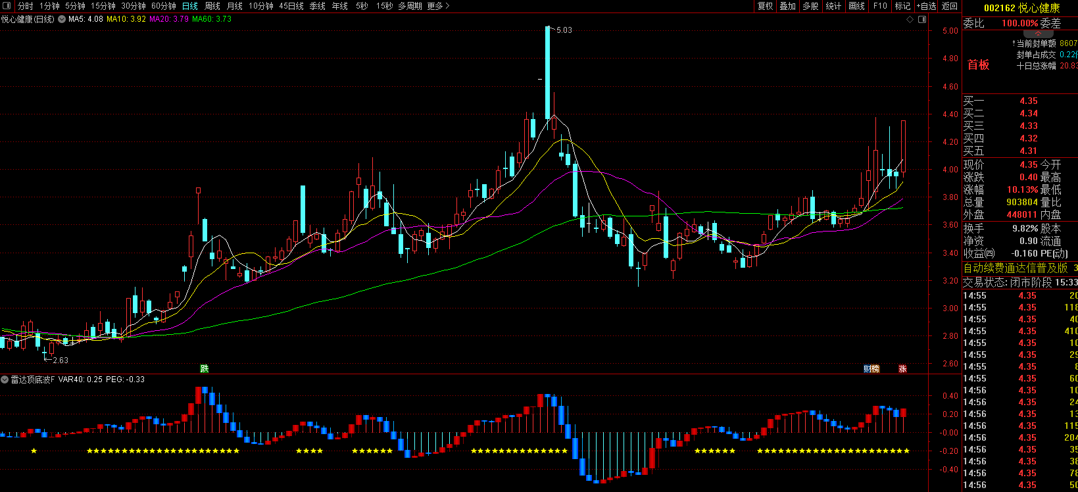Select the 60分钟 period tab
The height and width of the screenshot is (492, 1078).
[x=164, y=6]
